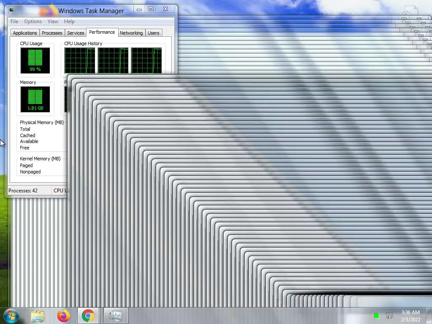Click the taskbar clock showing 3:36 AM
432x324 pixels.
[410, 316]
